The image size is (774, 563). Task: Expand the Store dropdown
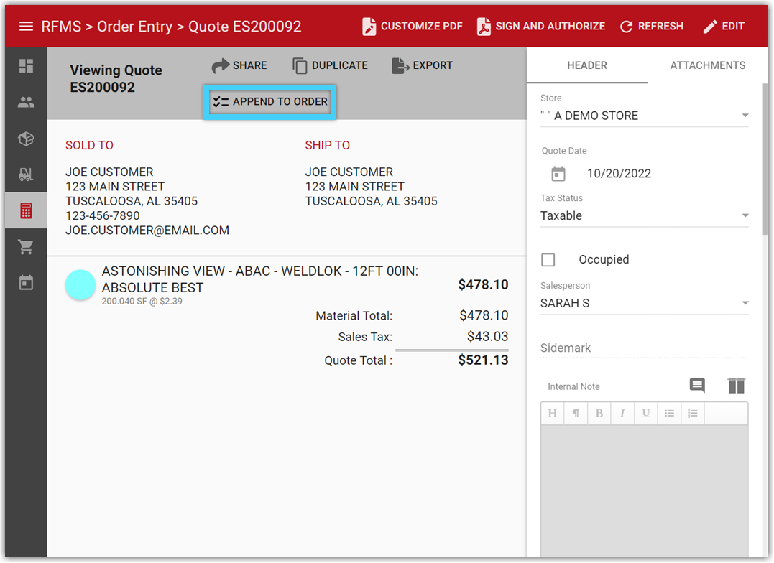745,116
